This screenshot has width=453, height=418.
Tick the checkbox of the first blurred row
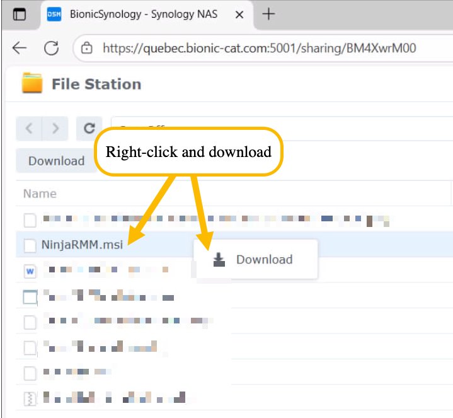pyautogui.click(x=30, y=220)
